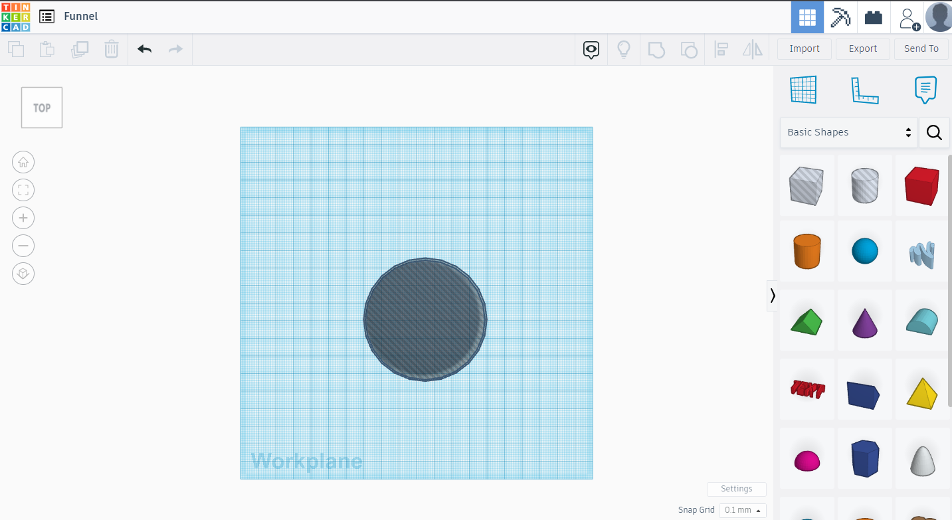This screenshot has width=952, height=520.
Task: Open the user profile avatar
Action: 938,17
